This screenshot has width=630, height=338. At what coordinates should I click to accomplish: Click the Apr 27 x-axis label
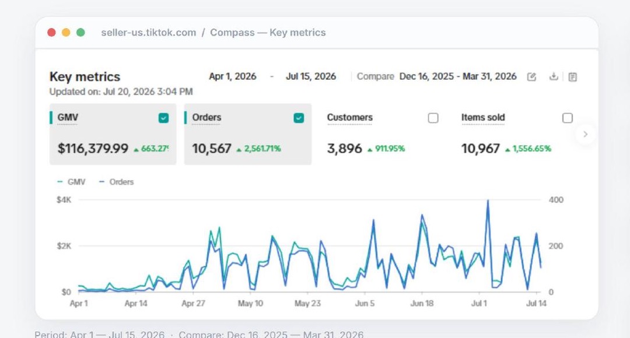pyautogui.click(x=193, y=304)
